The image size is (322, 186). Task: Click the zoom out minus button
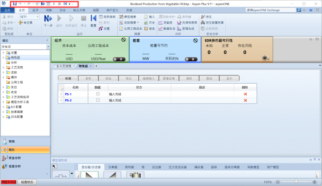click(x=277, y=182)
